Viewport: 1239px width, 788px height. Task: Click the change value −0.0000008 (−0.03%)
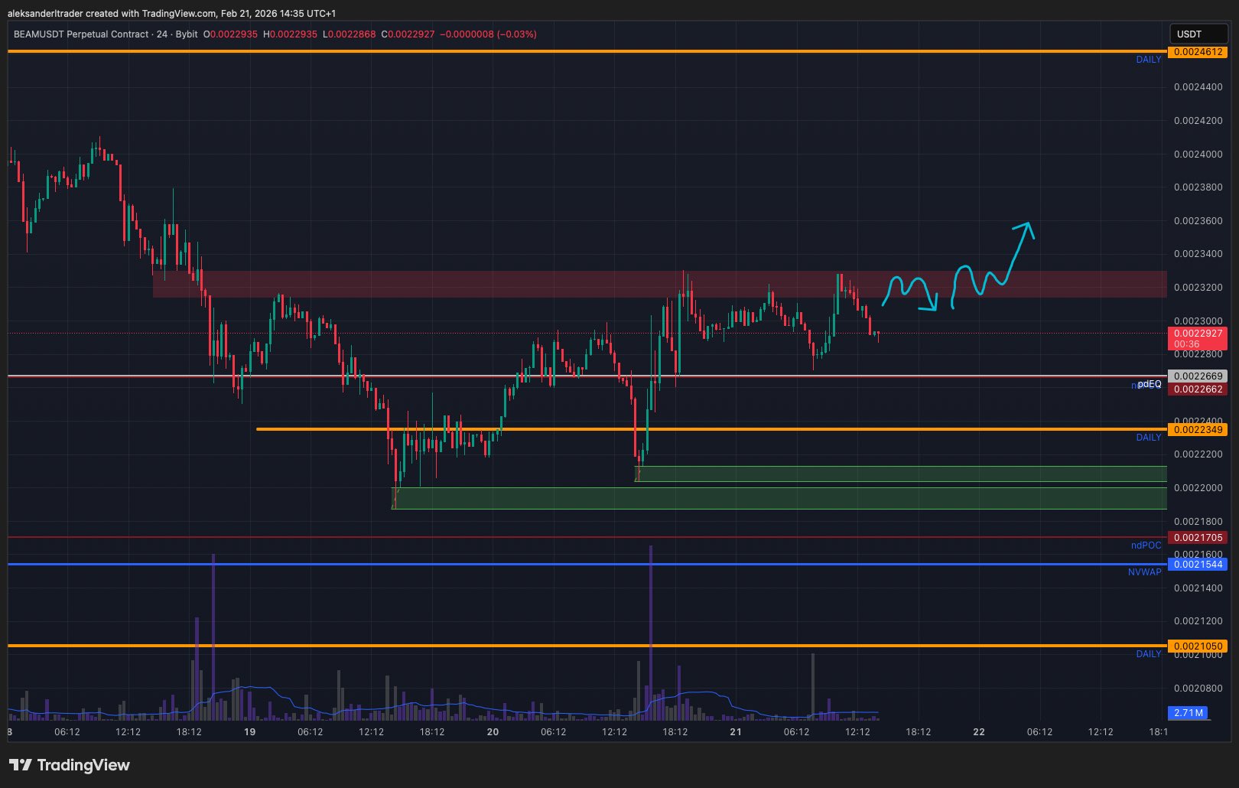tap(488, 34)
